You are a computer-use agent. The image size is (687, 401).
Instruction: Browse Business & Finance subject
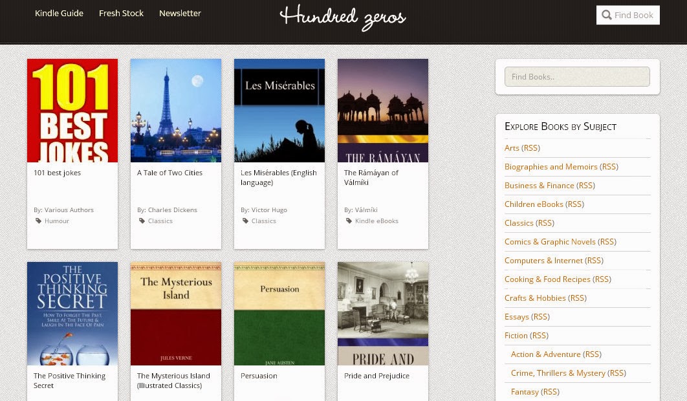click(539, 186)
